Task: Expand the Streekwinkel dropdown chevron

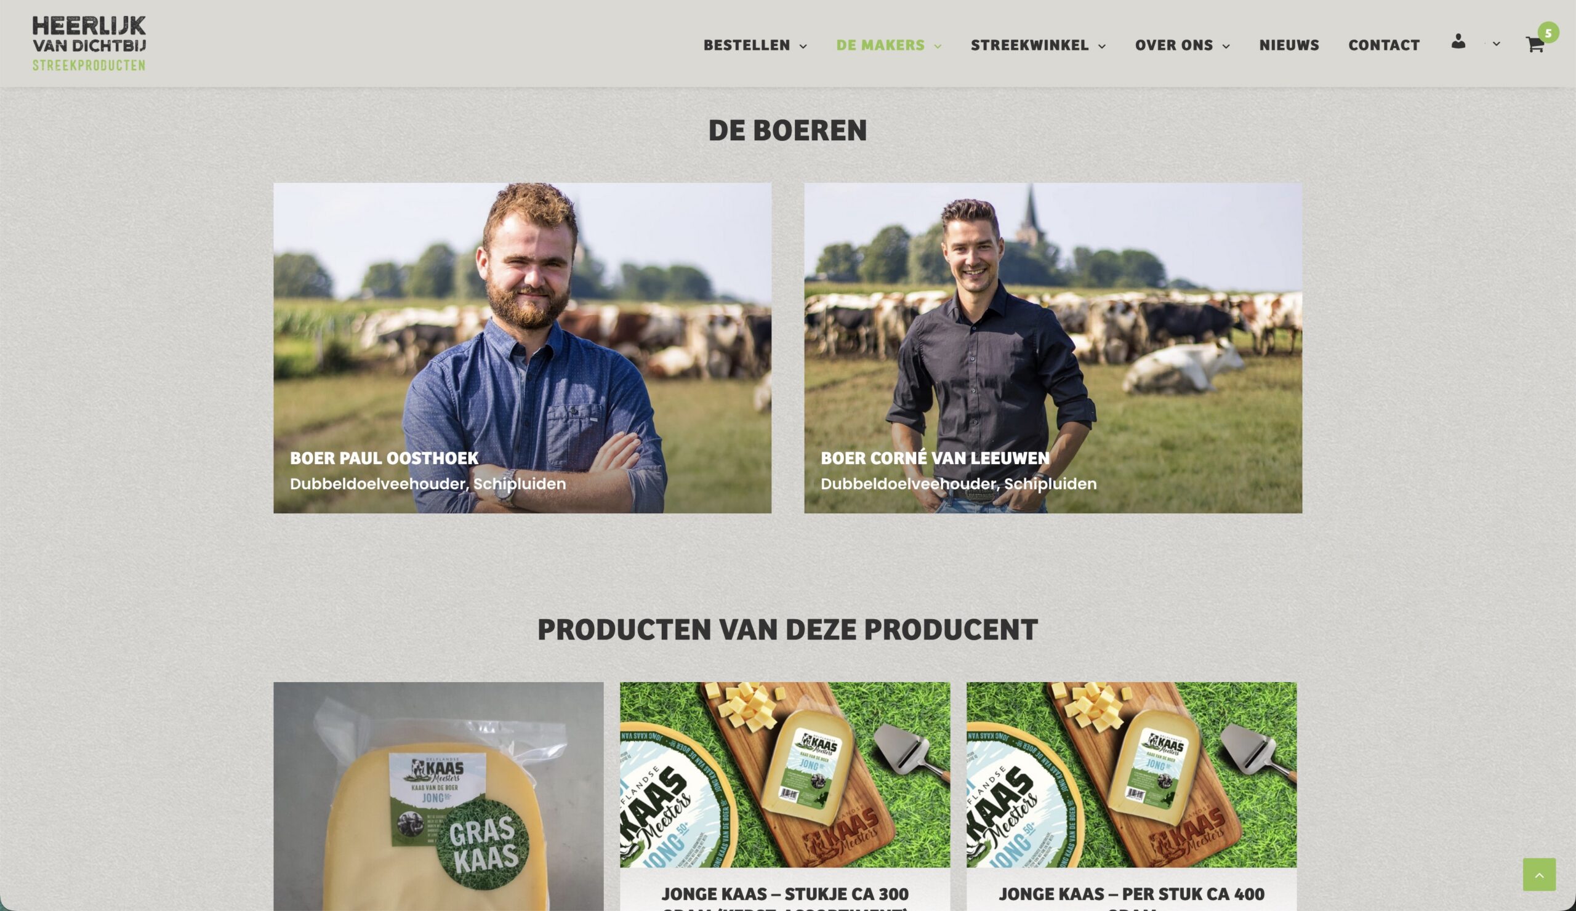Action: [x=1102, y=46]
